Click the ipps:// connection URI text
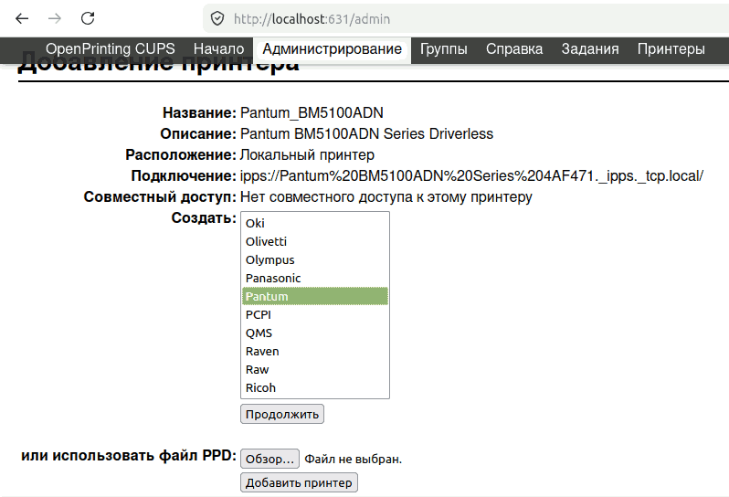The width and height of the screenshot is (729, 497). (x=471, y=176)
